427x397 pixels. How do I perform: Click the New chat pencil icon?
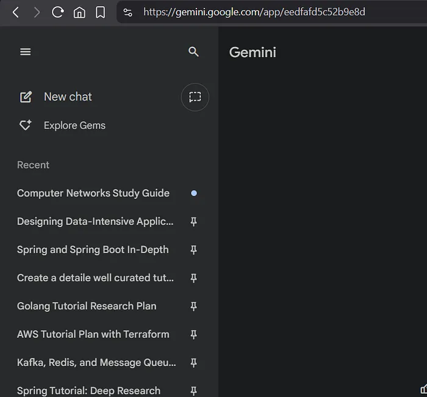pos(26,97)
